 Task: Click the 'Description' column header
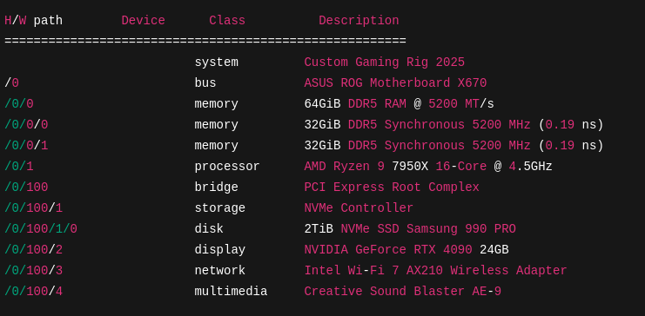(x=359, y=21)
